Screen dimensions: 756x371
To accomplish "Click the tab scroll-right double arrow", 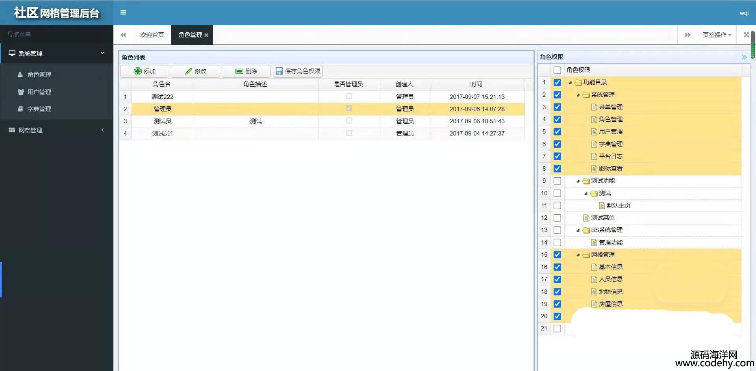I will click(687, 35).
